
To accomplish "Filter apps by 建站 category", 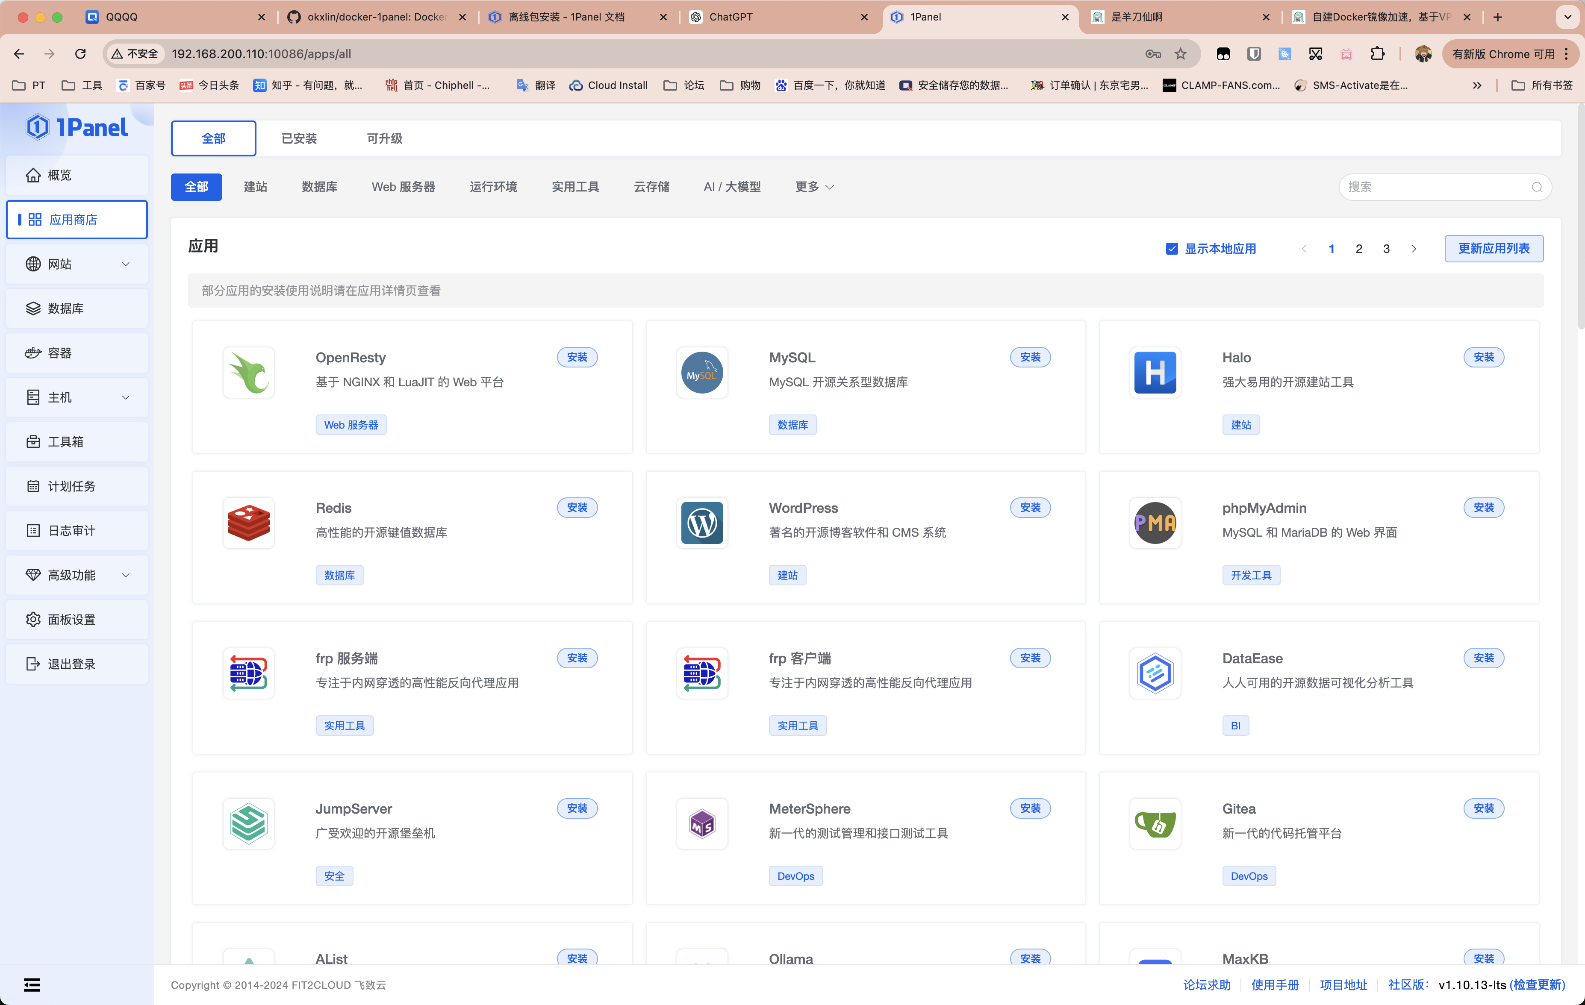I will [x=255, y=187].
